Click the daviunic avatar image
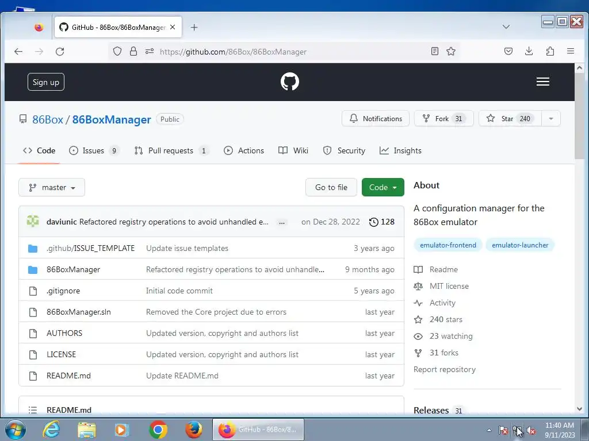Image resolution: width=589 pixels, height=441 pixels. pos(33,222)
